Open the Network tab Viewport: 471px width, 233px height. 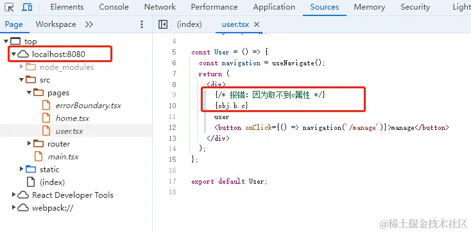(x=160, y=7)
